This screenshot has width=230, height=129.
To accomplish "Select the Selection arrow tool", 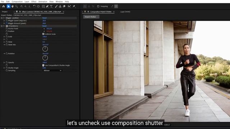I will pyautogui.click(x=9, y=6).
